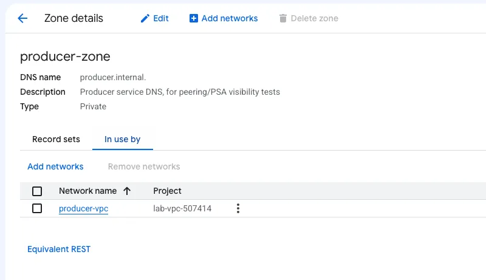Click the producer.internal. DNS name value
The image size is (486, 280).
[x=113, y=77]
